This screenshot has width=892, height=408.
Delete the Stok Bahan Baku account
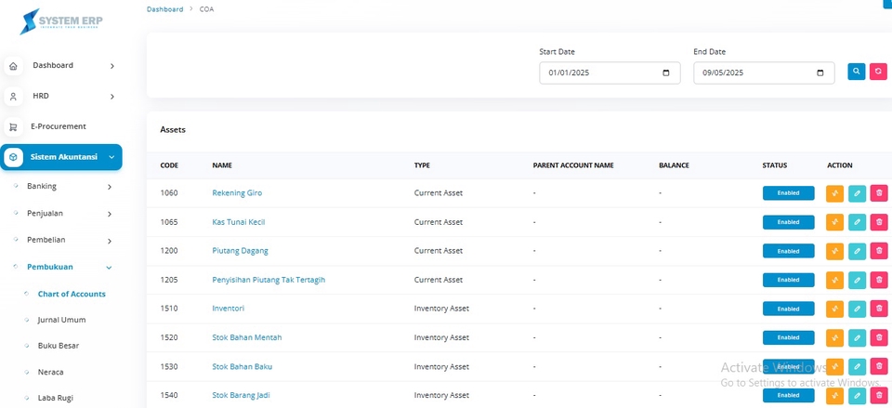click(x=879, y=367)
